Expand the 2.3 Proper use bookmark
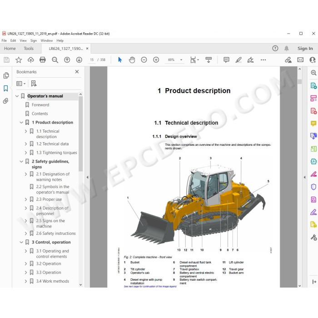The image size is (318, 318). click(26, 199)
